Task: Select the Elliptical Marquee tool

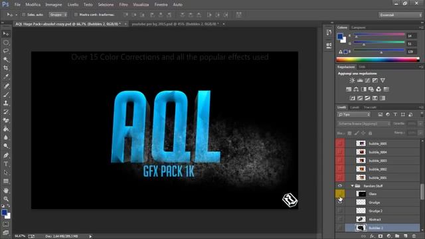Action: pyautogui.click(x=6, y=42)
